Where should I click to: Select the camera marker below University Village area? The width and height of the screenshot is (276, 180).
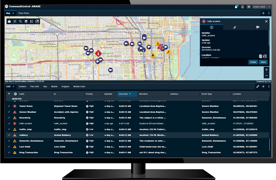[110, 70]
